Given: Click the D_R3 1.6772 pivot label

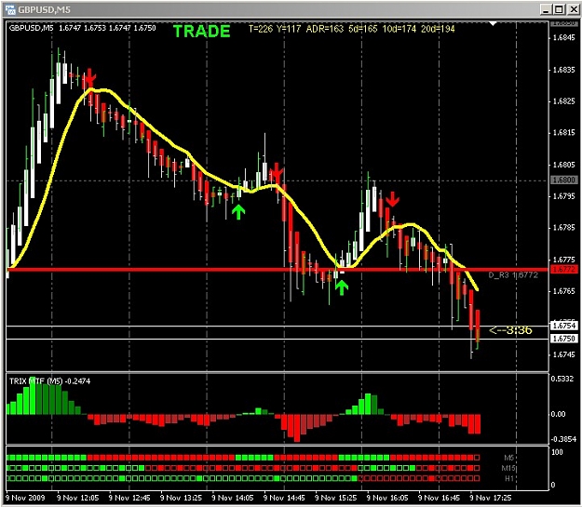Looking at the screenshot, I should pyautogui.click(x=513, y=274).
